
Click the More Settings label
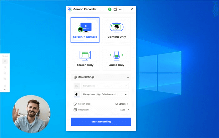(86, 77)
